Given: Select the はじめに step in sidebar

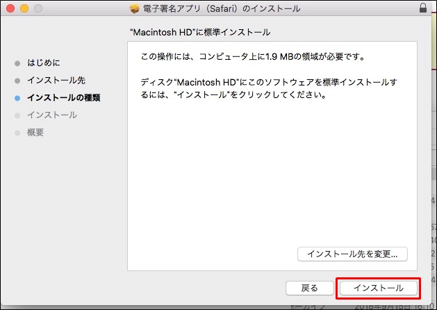Looking at the screenshot, I should (x=44, y=63).
